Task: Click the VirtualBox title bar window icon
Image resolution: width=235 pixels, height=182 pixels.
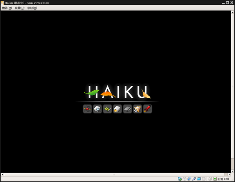Action: [2, 3]
